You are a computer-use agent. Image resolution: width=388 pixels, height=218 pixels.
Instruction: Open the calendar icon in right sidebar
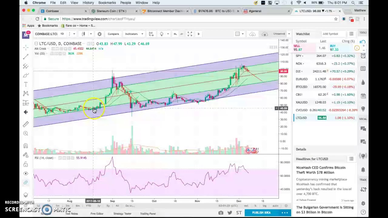363,96
